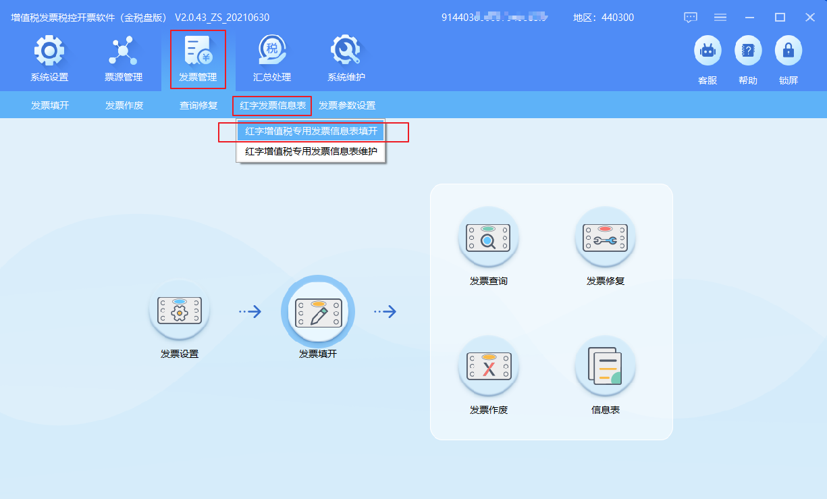Open 票源管理 icon in the top toolbar

point(123,51)
